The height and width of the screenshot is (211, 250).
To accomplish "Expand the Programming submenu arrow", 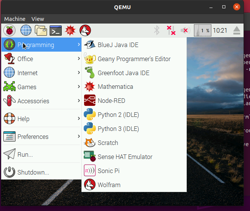I will pyautogui.click(x=79, y=44).
